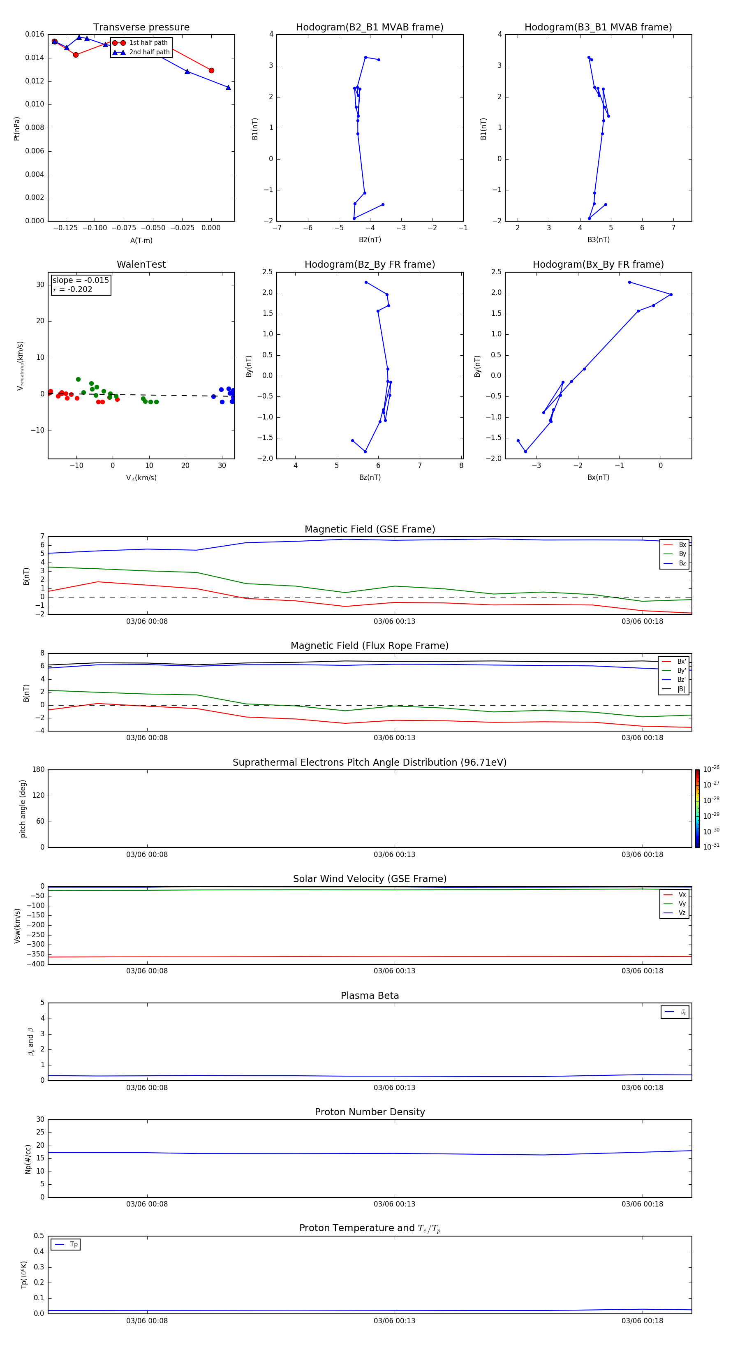This screenshot has width=740, height=1357.
Task: Click the '10^-31' colorbar label
Action: [711, 847]
